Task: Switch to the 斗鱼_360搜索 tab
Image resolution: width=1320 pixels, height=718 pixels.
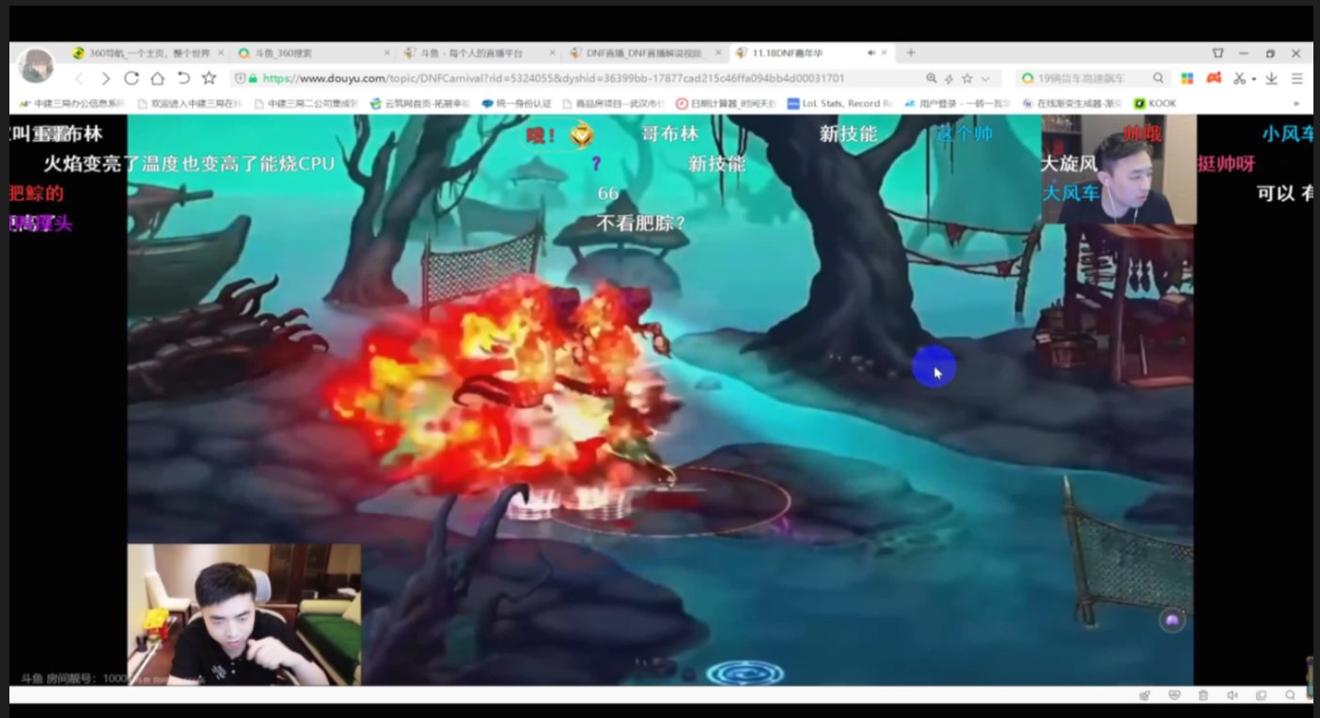Action: 309,54
